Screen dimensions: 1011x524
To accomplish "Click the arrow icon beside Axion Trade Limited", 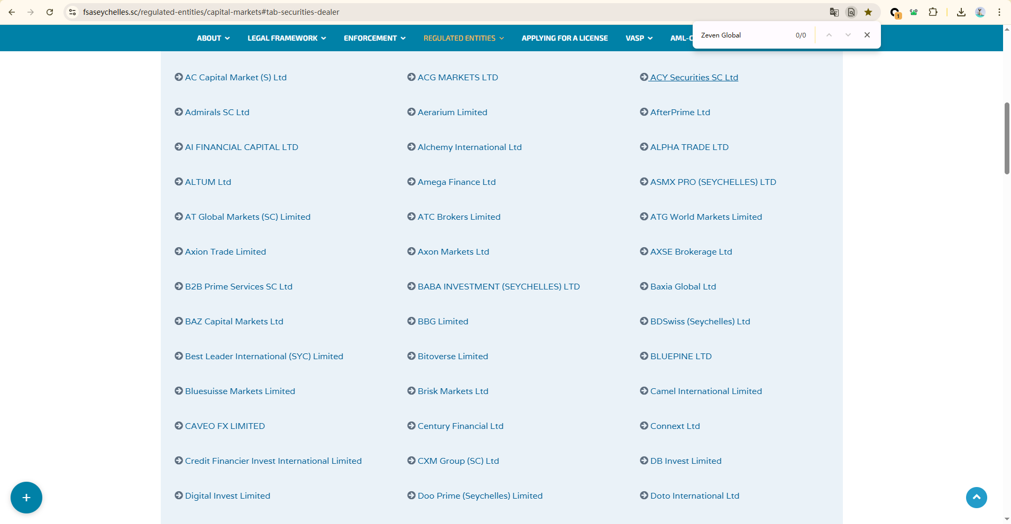I will click(x=179, y=251).
